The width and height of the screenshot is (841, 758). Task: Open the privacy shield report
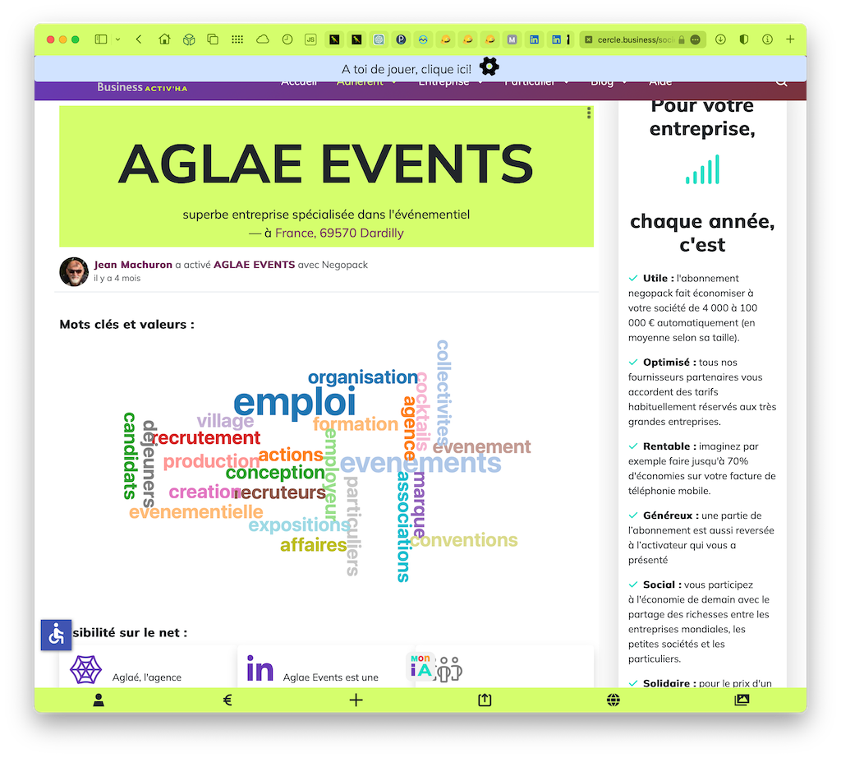744,39
